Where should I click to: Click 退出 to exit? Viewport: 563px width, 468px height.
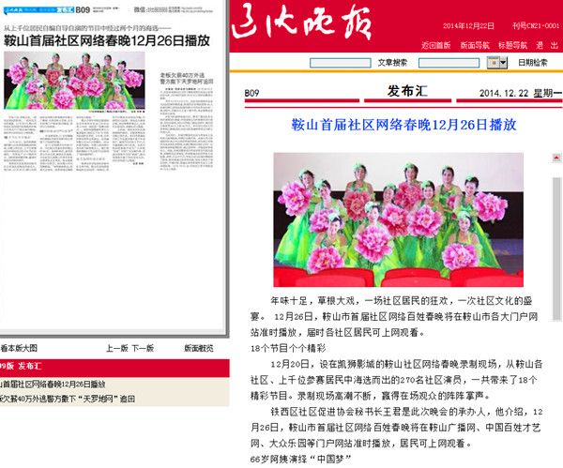(548, 45)
